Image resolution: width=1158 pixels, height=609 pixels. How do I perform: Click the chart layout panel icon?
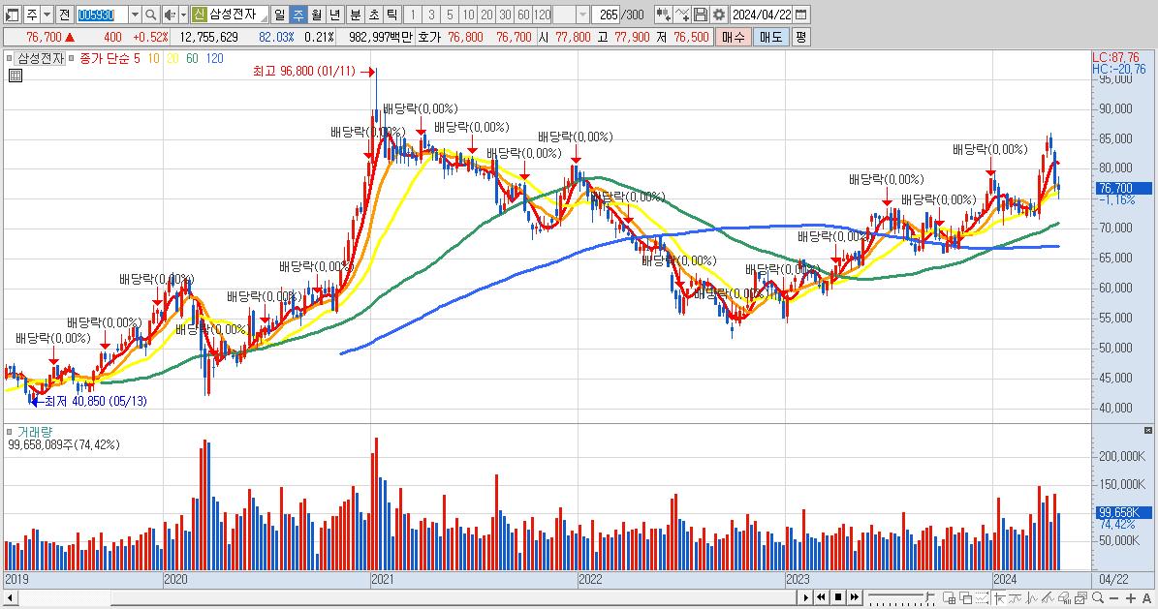(12, 14)
